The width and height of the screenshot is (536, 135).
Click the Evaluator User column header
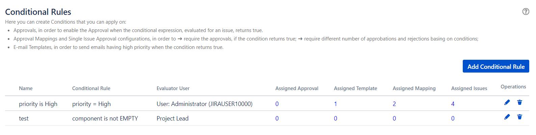(173, 88)
